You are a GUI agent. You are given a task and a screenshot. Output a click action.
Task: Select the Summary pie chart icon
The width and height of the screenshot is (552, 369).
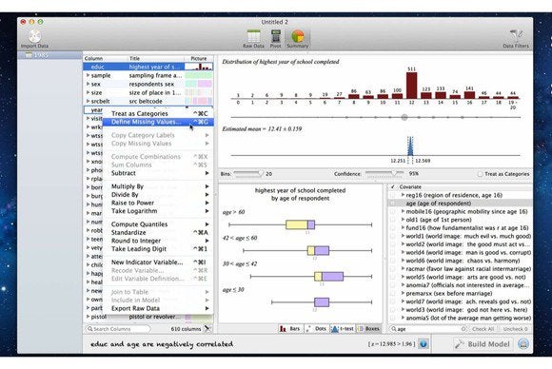click(298, 36)
